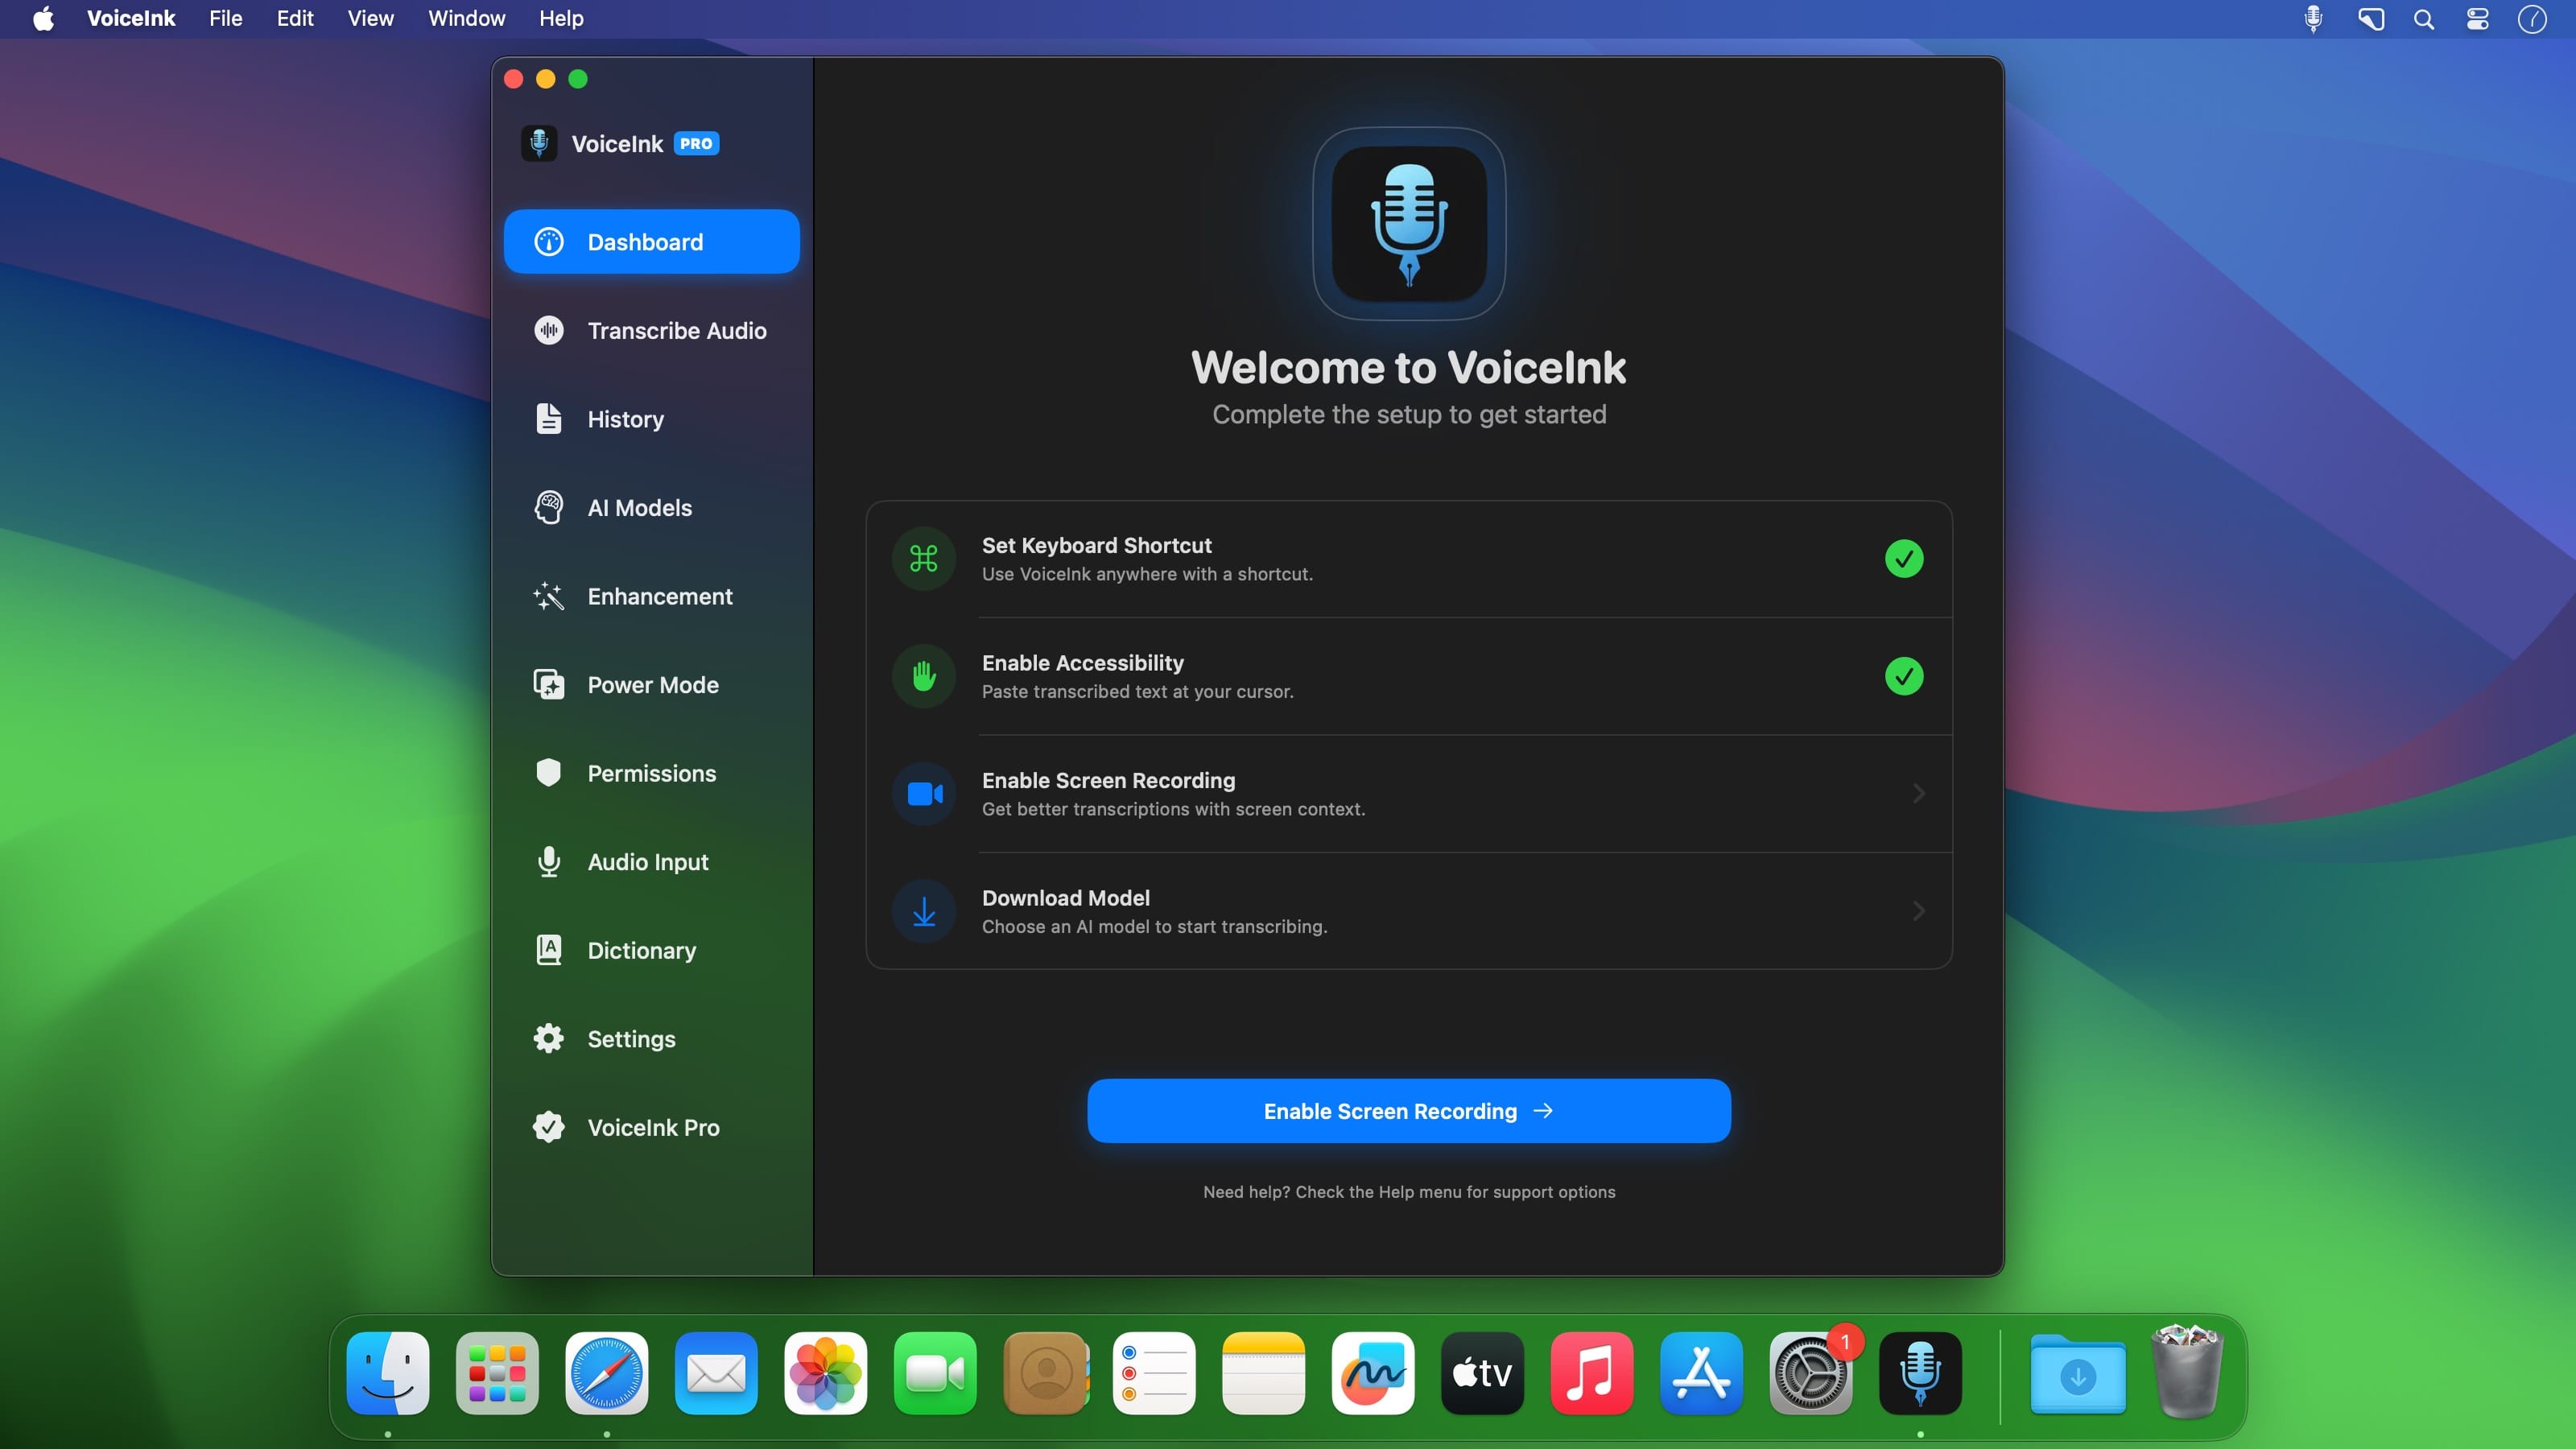Open the Help menu

tap(560, 19)
